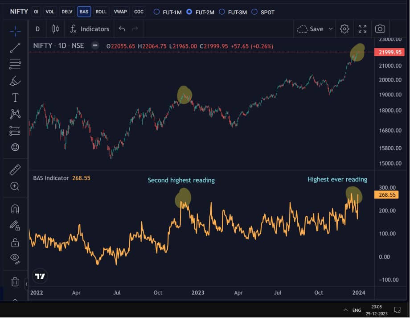Select the Text annotation tool
Viewport: 410px width, 318px height.
coord(15,97)
